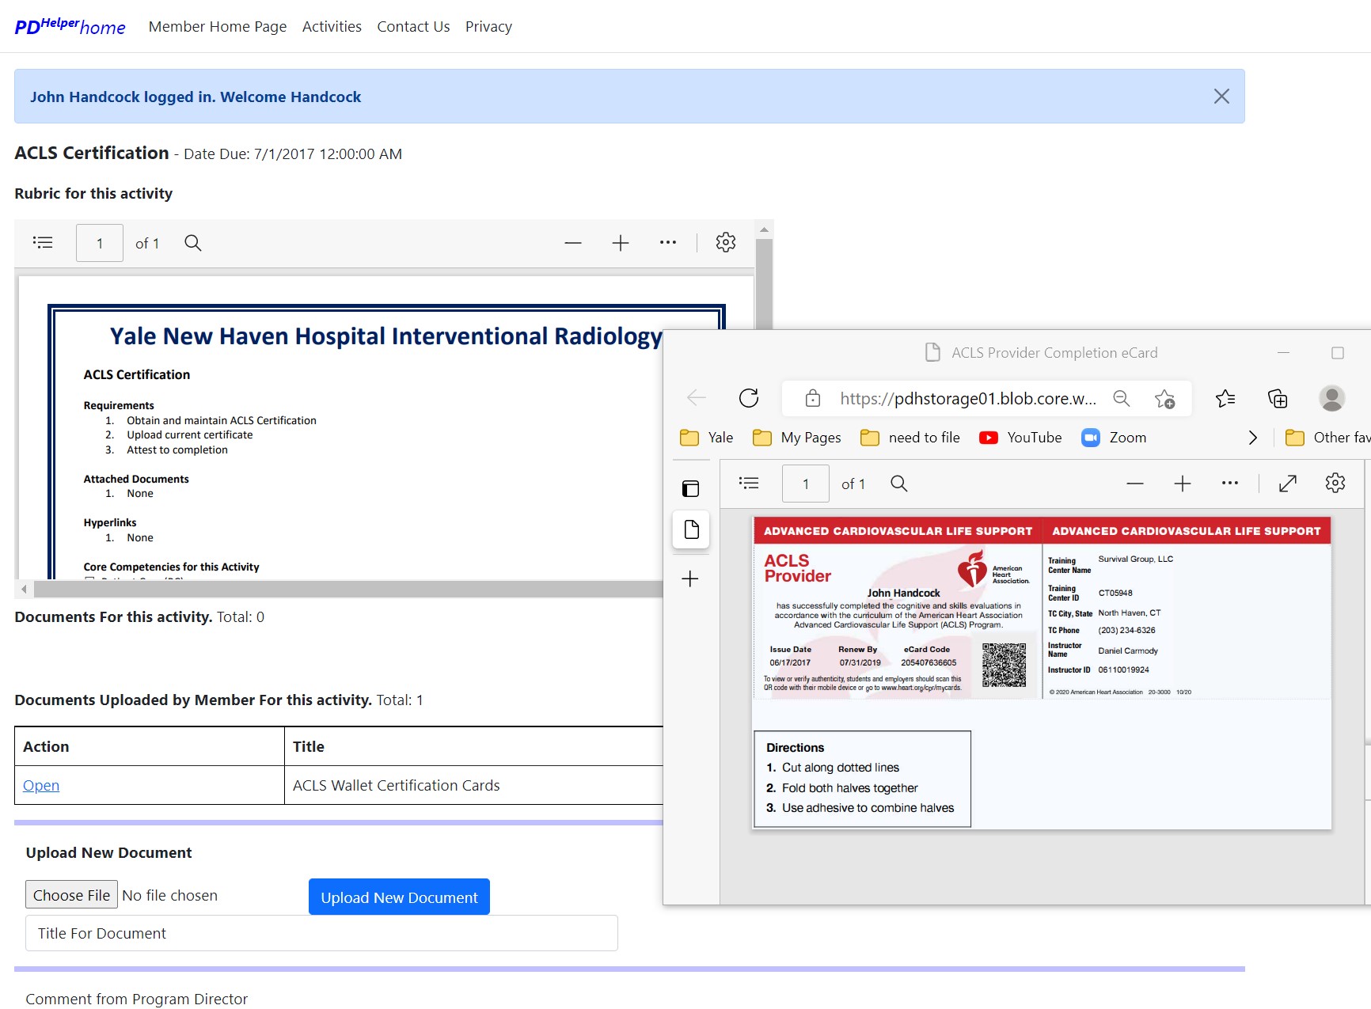Search within rubric PDF

[x=192, y=243]
